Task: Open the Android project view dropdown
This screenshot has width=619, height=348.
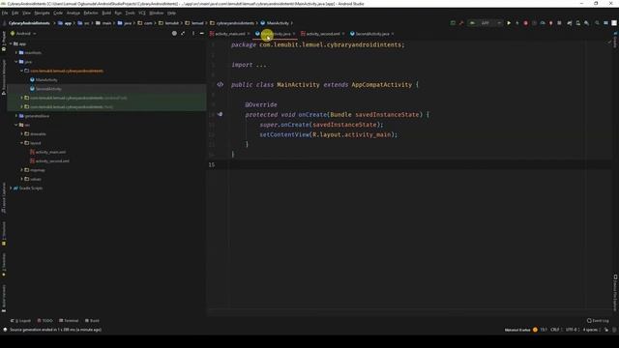Action: tap(23, 34)
